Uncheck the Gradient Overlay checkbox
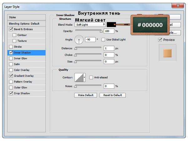The height and width of the screenshot is (141, 188). click(11, 76)
